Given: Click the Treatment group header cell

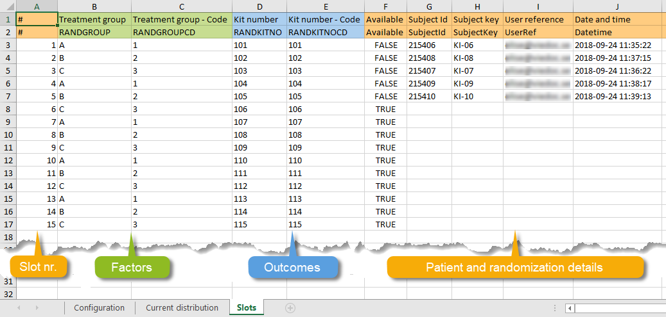Looking at the screenshot, I should (x=94, y=19).
